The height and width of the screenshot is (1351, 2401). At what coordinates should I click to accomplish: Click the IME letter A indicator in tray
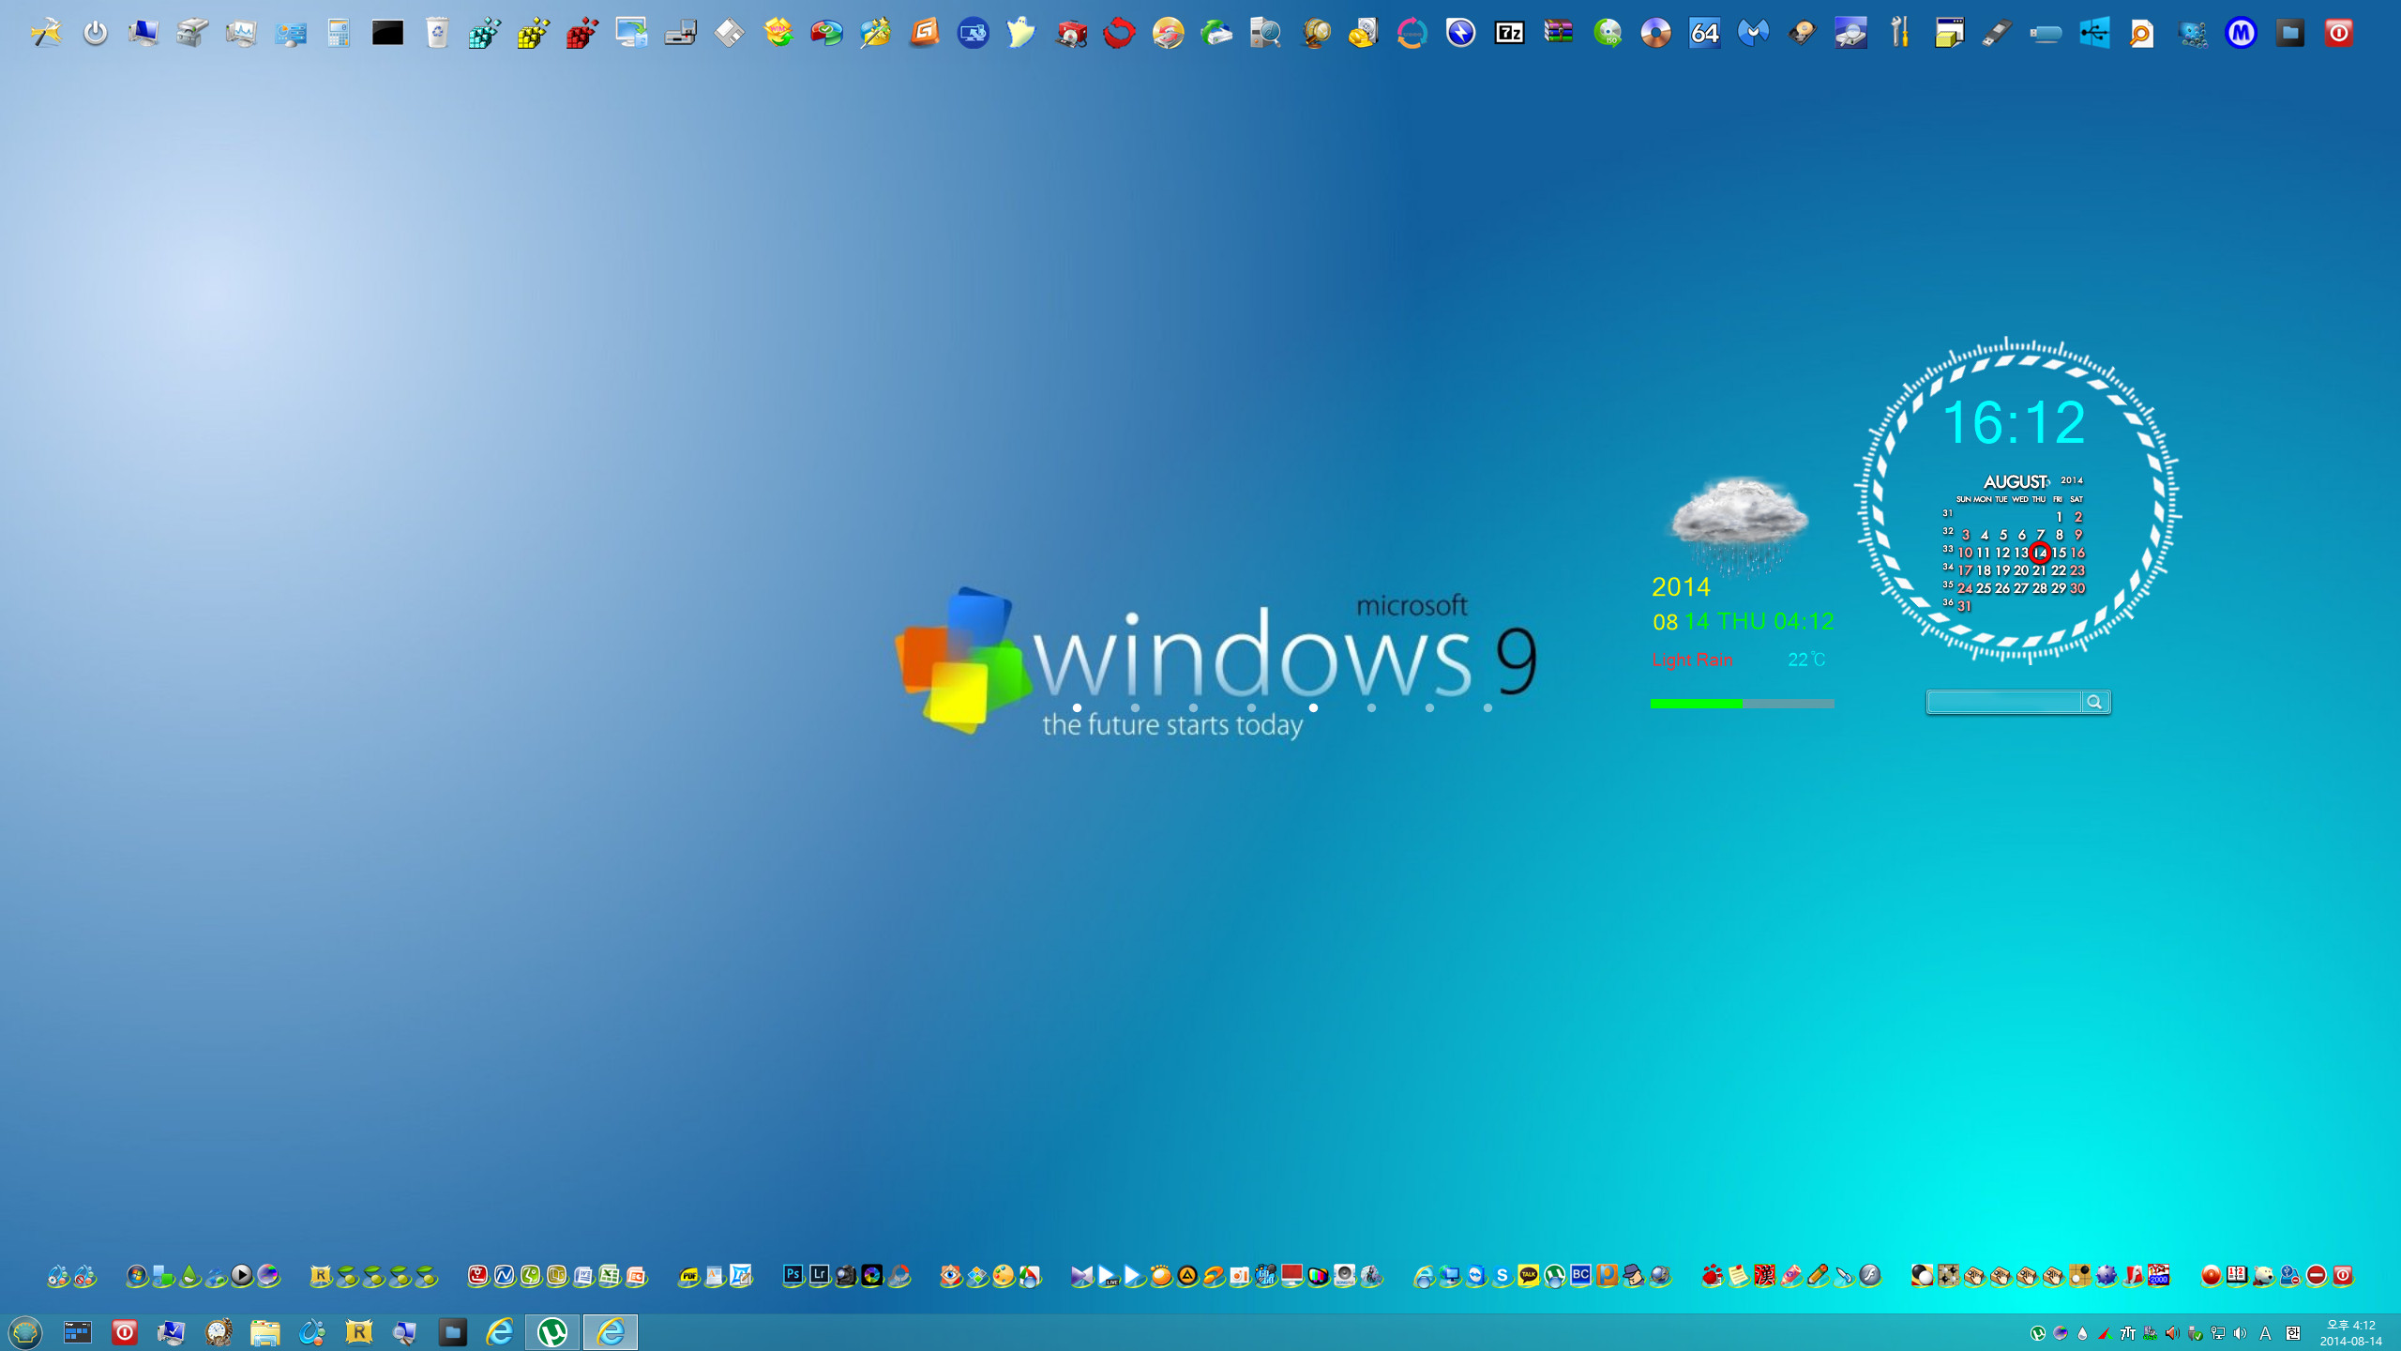pos(2265,1333)
